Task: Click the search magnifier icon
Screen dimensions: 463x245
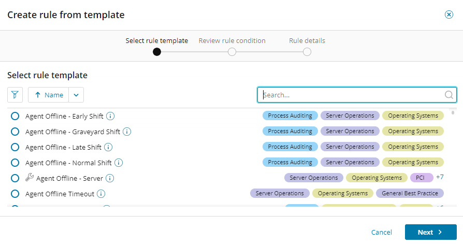Action: coord(448,95)
